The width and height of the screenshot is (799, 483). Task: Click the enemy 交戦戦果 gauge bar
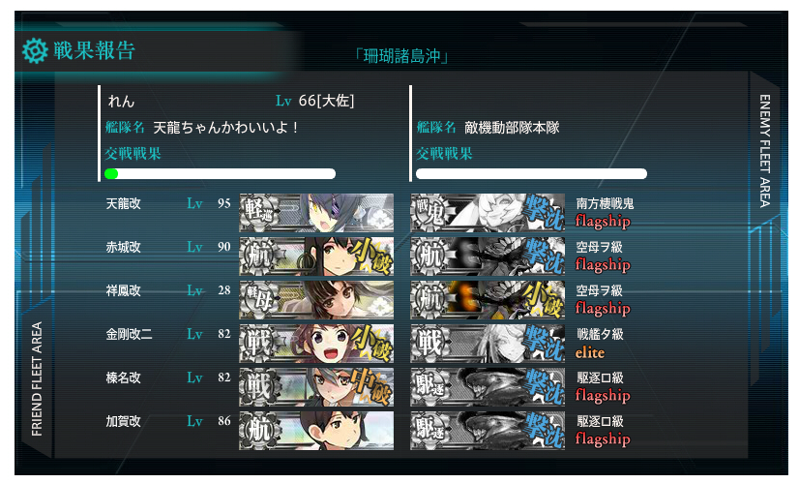[x=531, y=174]
